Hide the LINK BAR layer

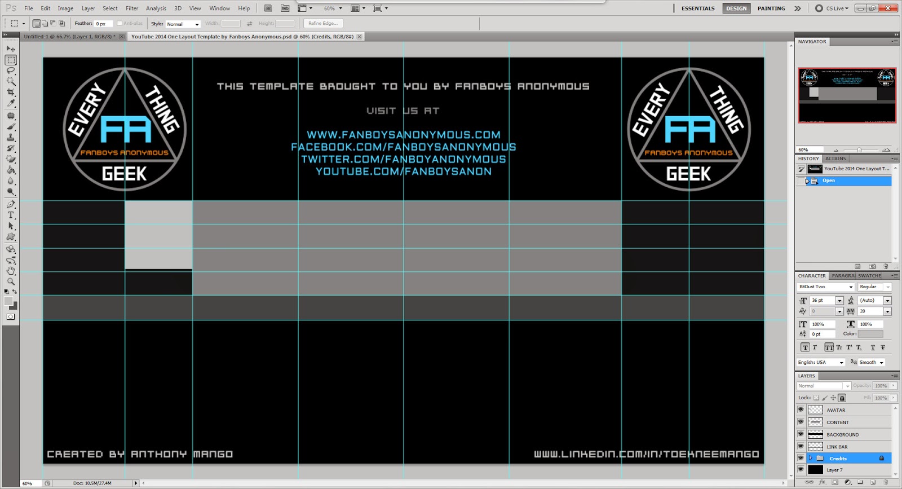pyautogui.click(x=801, y=446)
